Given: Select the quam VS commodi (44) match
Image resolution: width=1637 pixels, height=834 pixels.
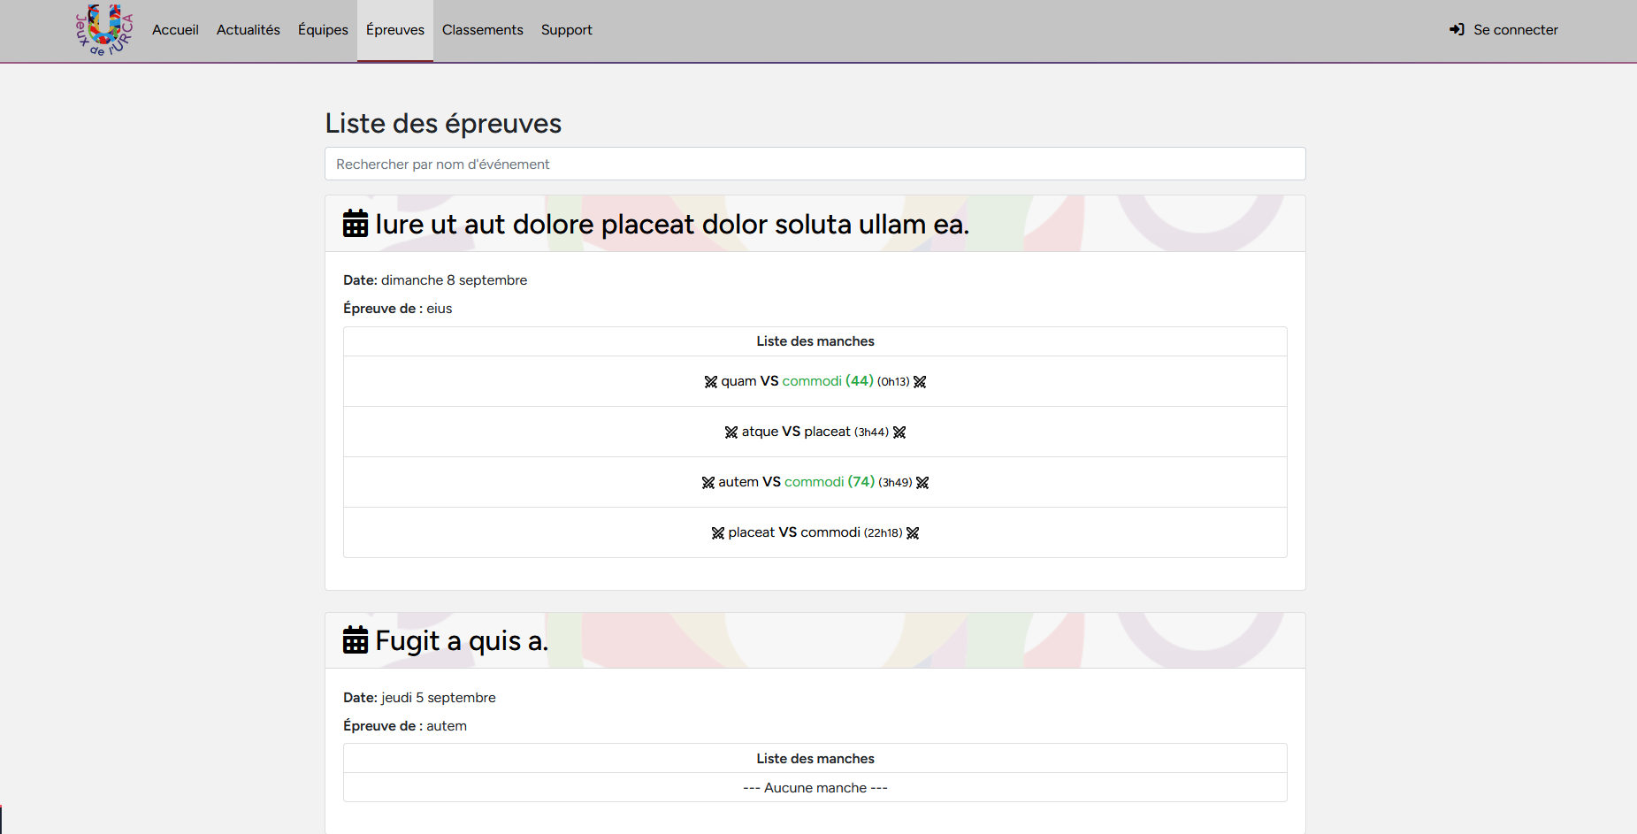Looking at the screenshot, I should pos(814,381).
